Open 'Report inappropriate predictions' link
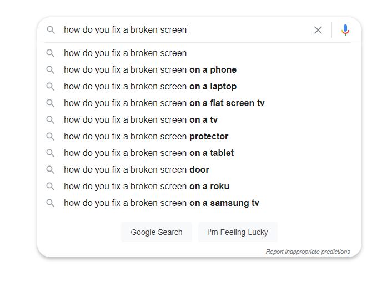Viewport: 377px width, 296px height. pyautogui.click(x=308, y=252)
